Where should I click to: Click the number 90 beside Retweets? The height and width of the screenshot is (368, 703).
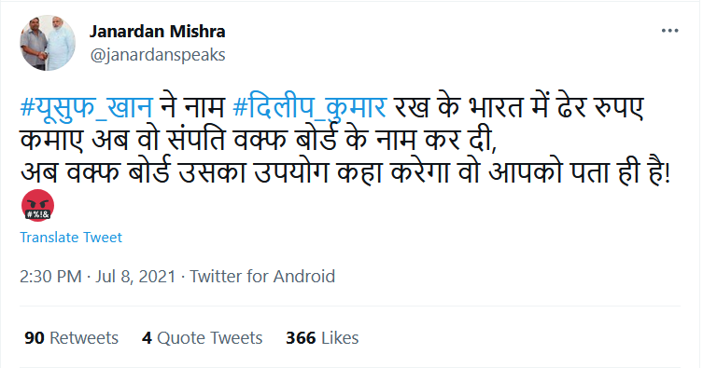(x=34, y=337)
